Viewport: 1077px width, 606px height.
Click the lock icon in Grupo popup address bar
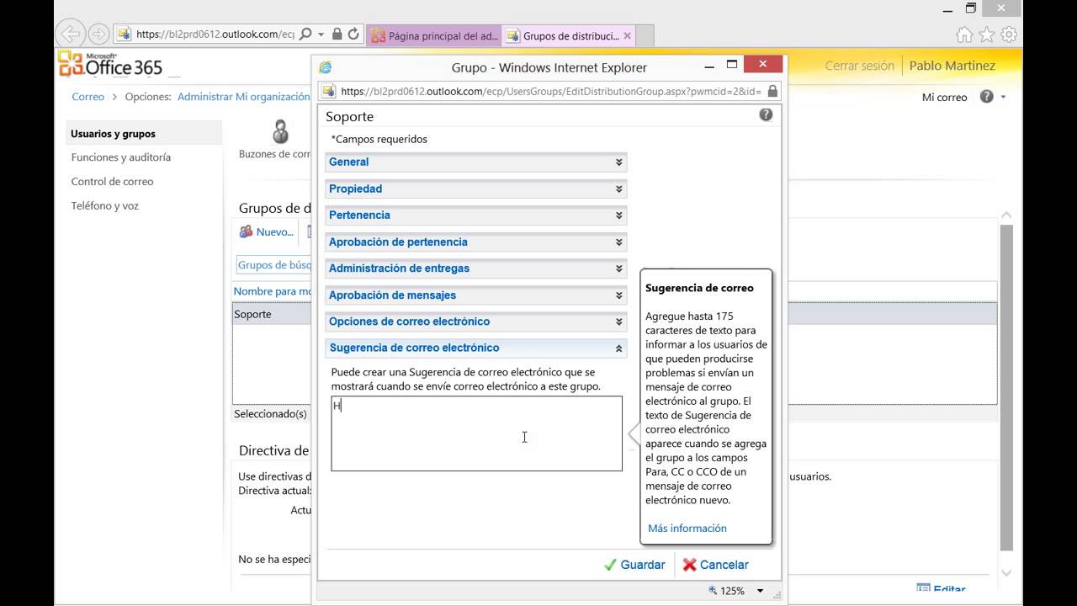[x=772, y=91]
